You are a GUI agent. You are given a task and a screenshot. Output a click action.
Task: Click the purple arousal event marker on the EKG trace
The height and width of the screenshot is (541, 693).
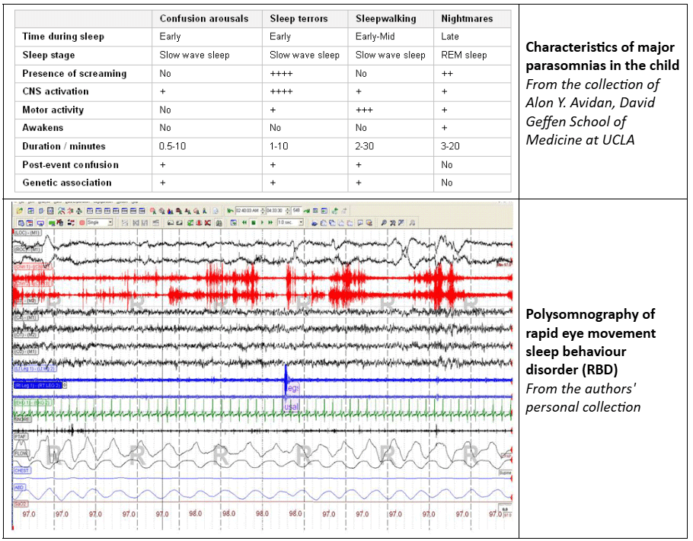292,406
